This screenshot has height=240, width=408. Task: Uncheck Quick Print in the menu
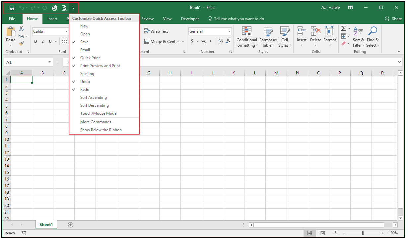tap(104, 58)
